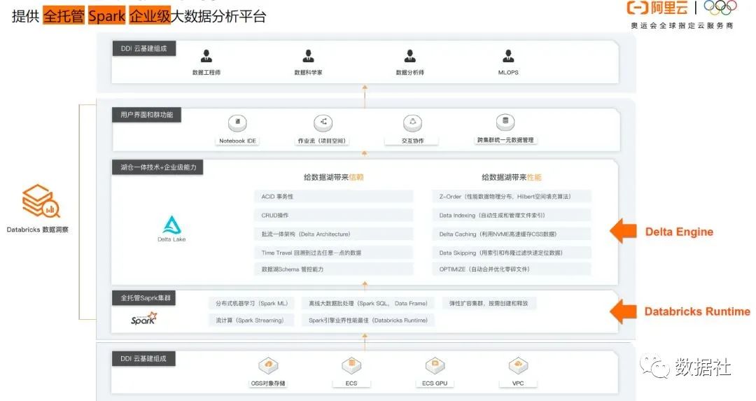Click the CRUD操作 row
The width and height of the screenshot is (756, 401).
[x=334, y=216]
